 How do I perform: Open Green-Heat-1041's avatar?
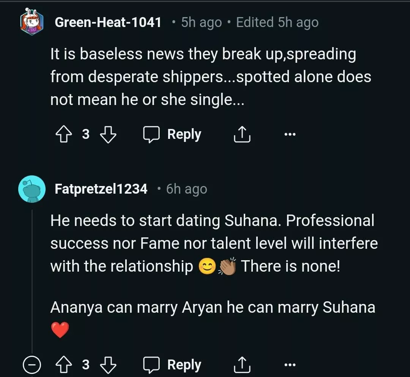(32, 22)
